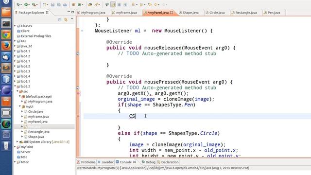Maximize the Package Explorer view

[x=72, y=12]
